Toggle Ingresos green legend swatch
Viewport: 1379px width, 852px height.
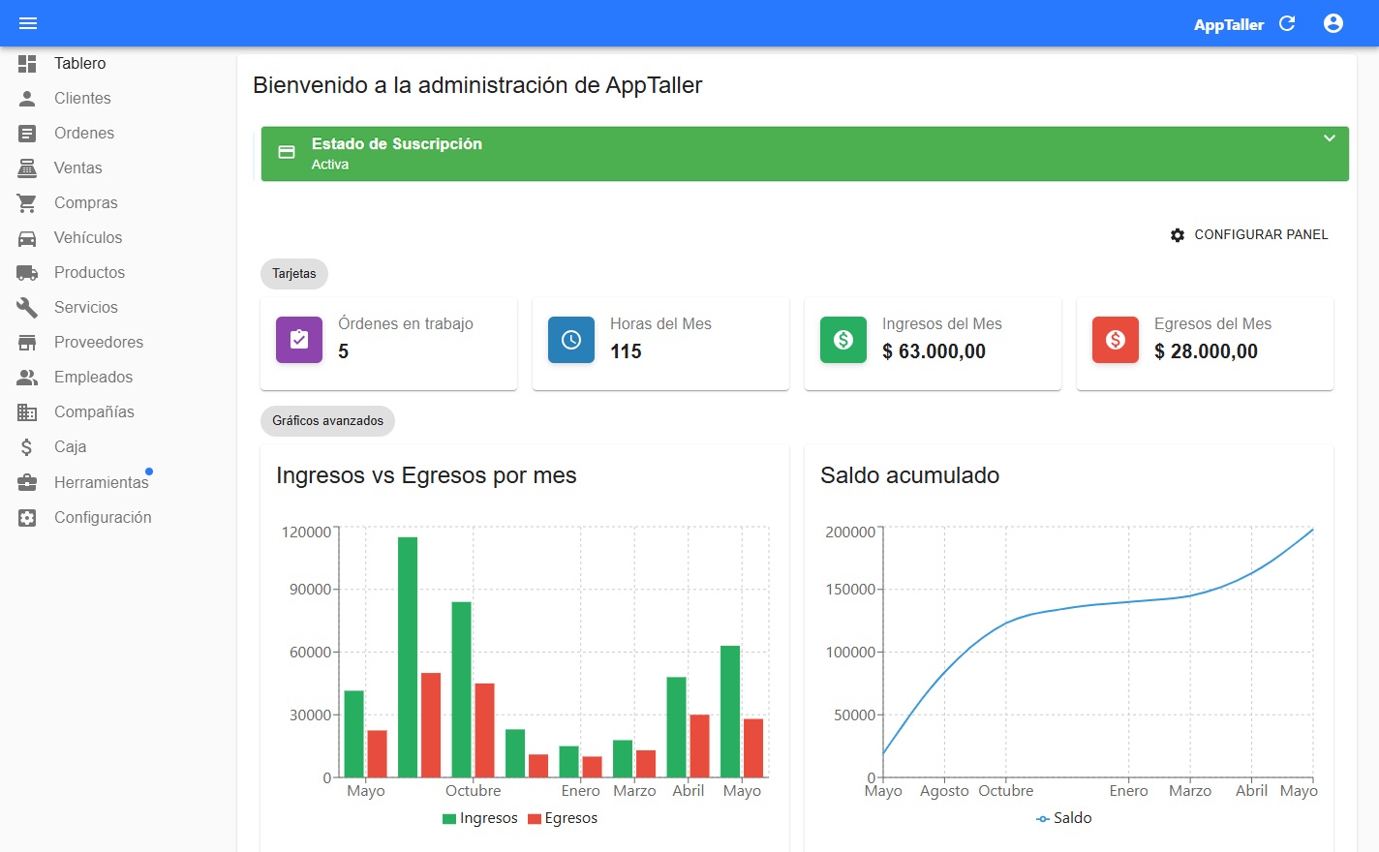point(449,819)
